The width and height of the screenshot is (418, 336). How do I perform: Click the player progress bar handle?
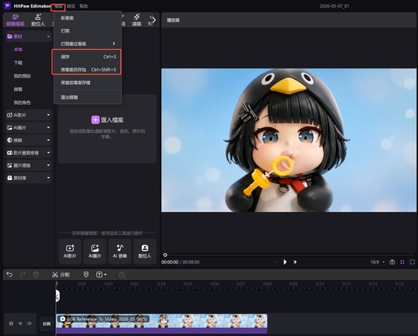[165, 255]
